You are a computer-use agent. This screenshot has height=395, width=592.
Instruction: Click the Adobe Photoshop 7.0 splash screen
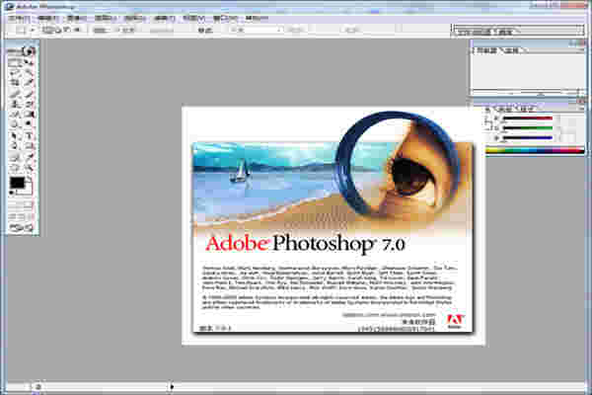click(x=333, y=226)
